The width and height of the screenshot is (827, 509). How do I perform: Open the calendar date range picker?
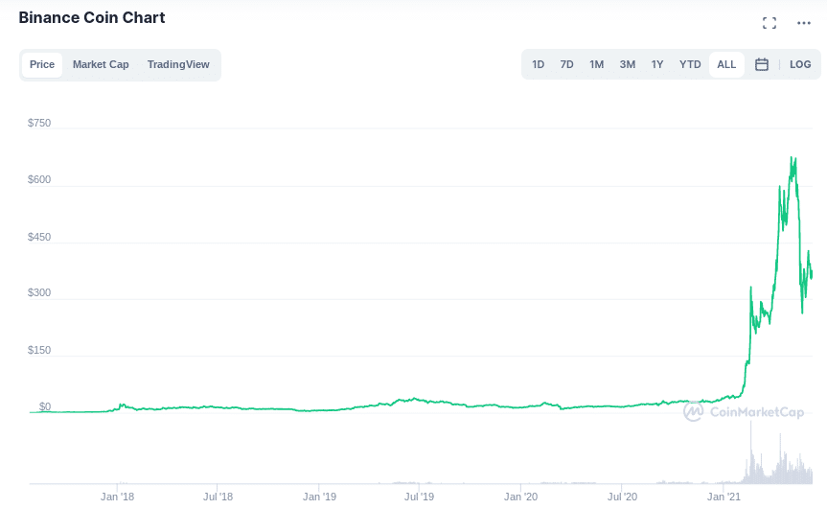pos(762,64)
